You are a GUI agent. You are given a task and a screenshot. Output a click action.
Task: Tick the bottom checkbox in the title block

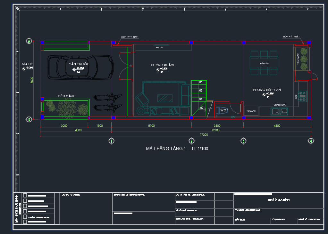(25, 222)
